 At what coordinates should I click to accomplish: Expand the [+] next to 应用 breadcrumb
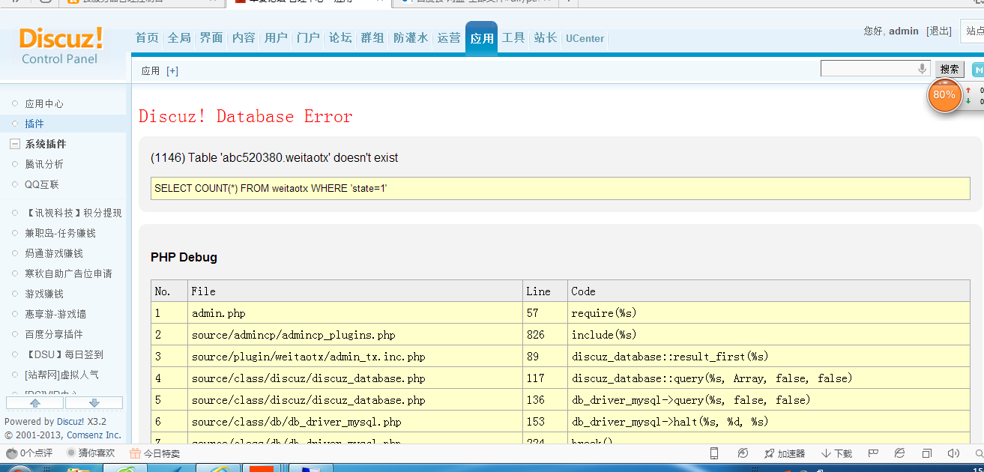[x=172, y=70]
